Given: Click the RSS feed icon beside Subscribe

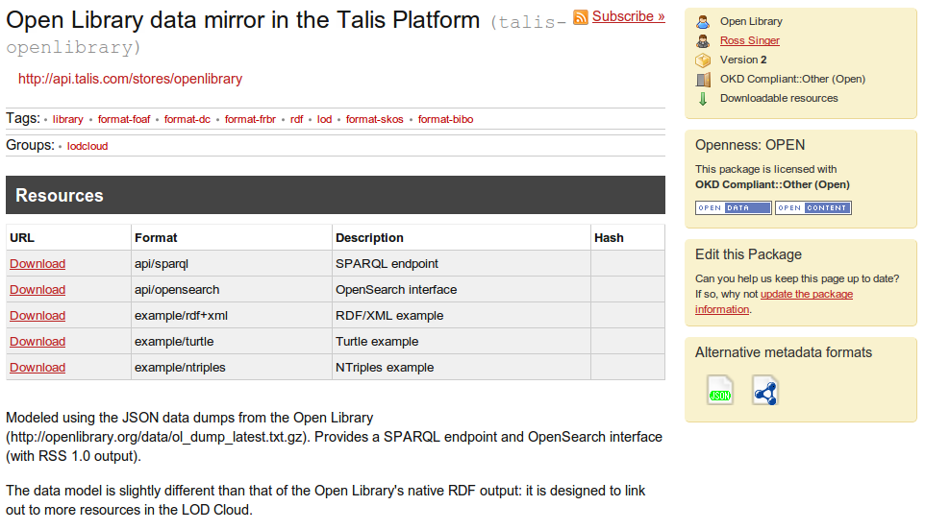Looking at the screenshot, I should (x=581, y=17).
